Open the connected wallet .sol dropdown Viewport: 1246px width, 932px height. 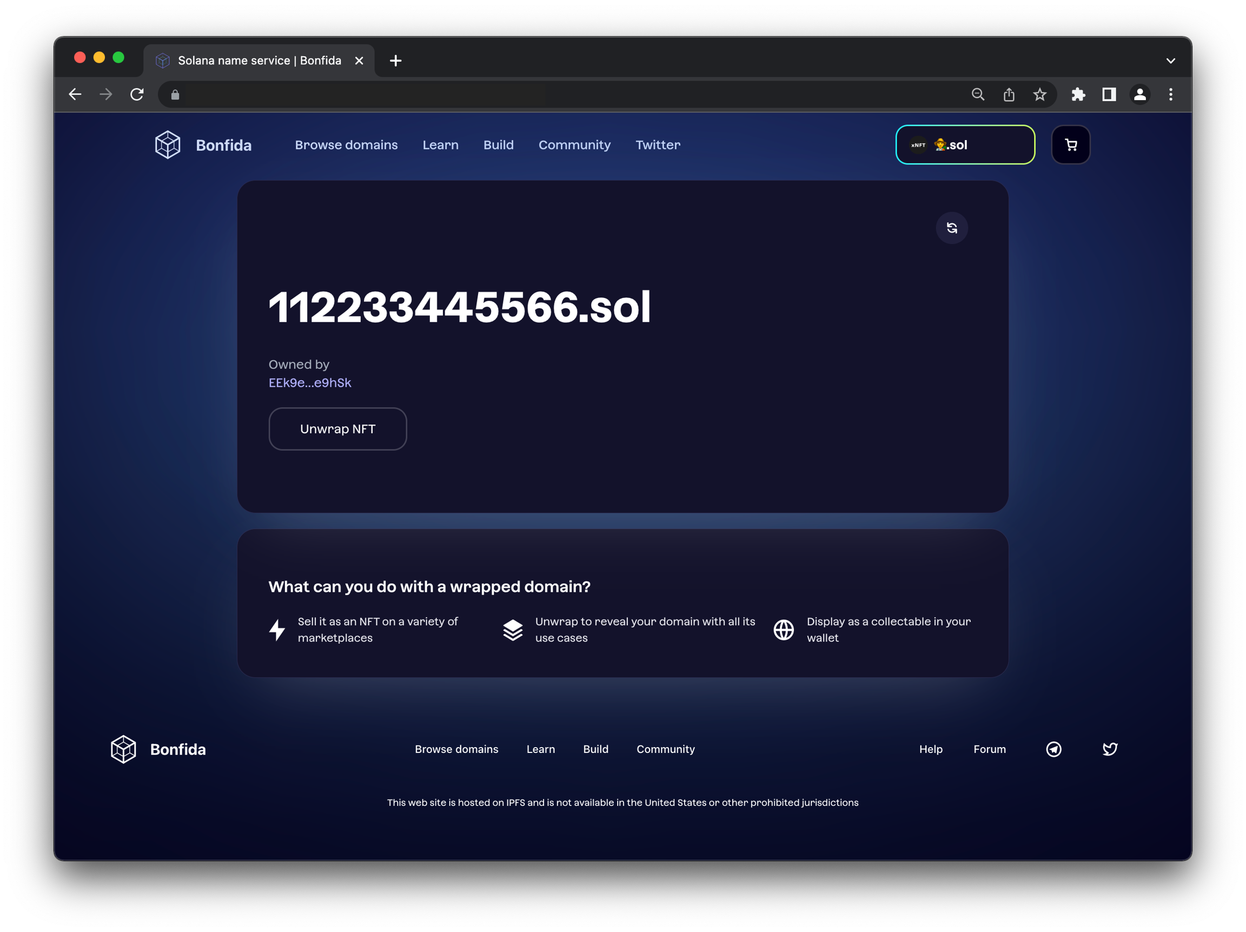(965, 145)
